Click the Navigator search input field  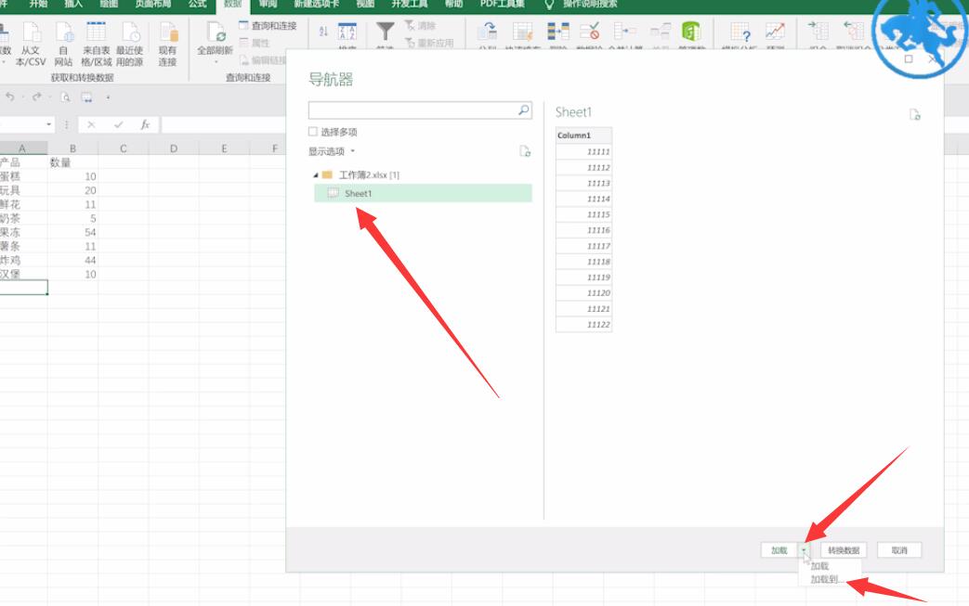[x=420, y=110]
